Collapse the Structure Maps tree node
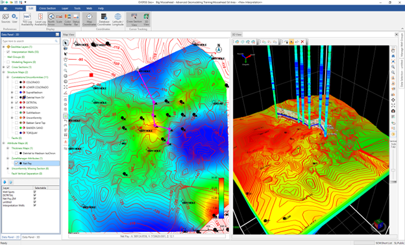 click(x=4, y=72)
